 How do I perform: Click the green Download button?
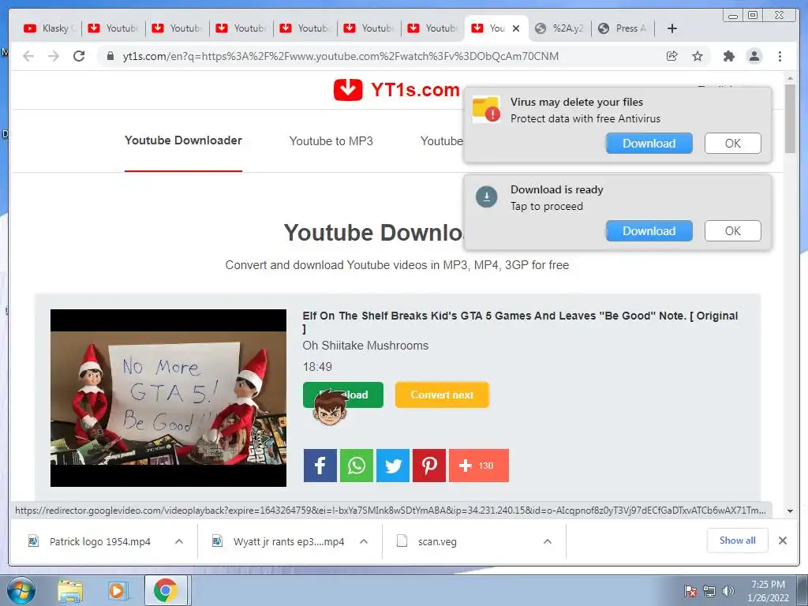343,395
